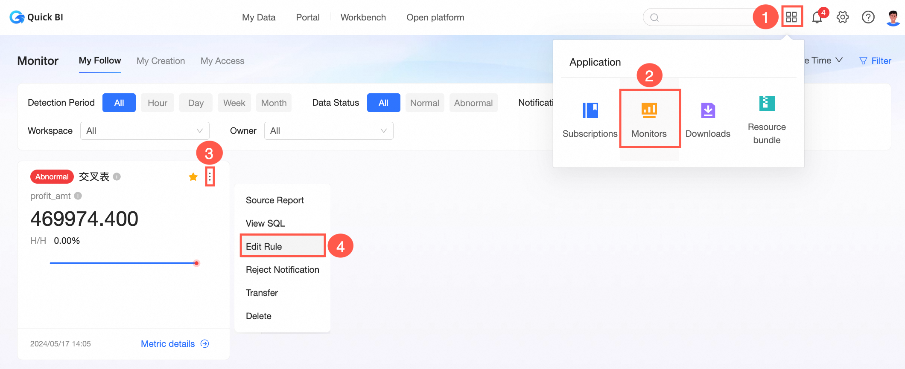Unfollow the 交叉表 monitor with the star
The height and width of the screenshot is (369, 905).
pyautogui.click(x=193, y=177)
